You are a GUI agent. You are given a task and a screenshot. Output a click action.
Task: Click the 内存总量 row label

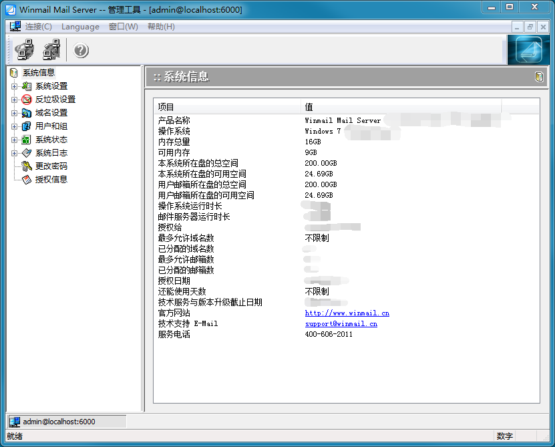(174, 142)
